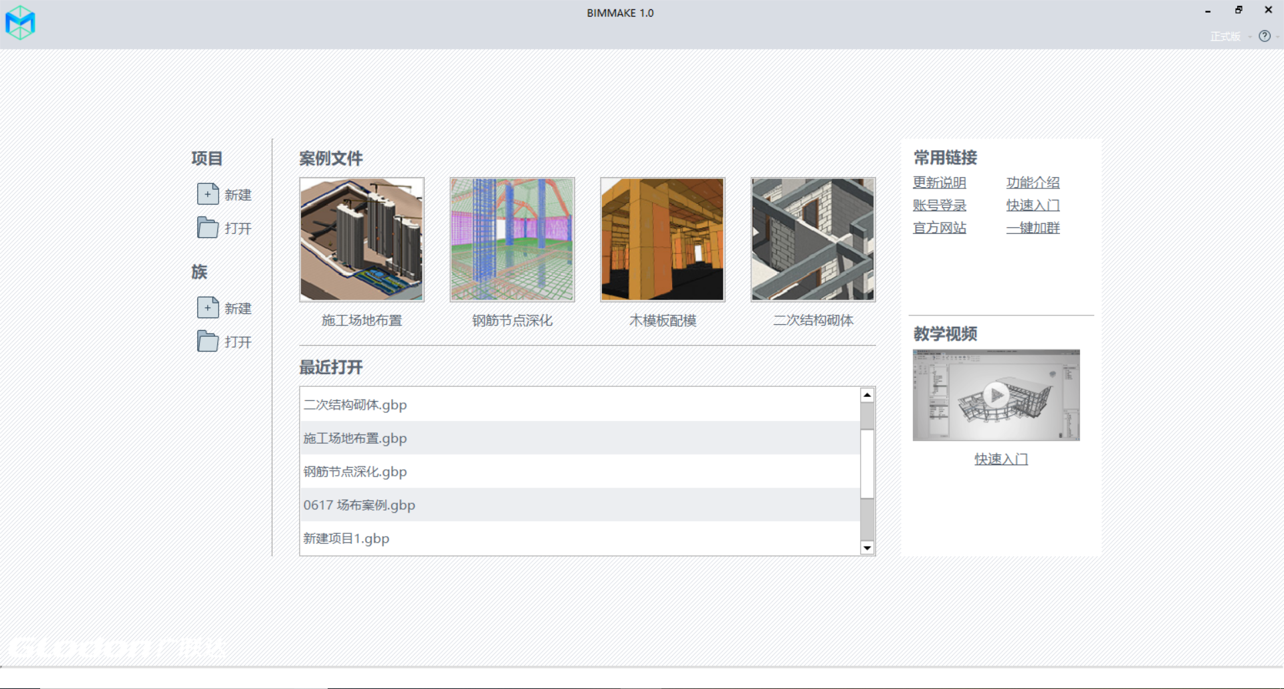This screenshot has height=689, width=1284.
Task: Close the BIMMAKE window
Action: [1268, 10]
